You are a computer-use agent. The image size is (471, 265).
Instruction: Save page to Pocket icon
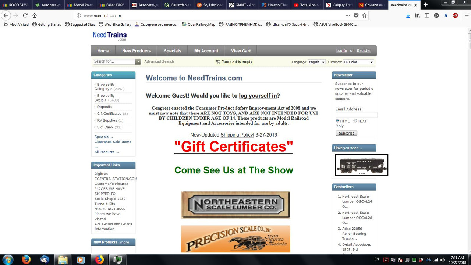pos(356,15)
